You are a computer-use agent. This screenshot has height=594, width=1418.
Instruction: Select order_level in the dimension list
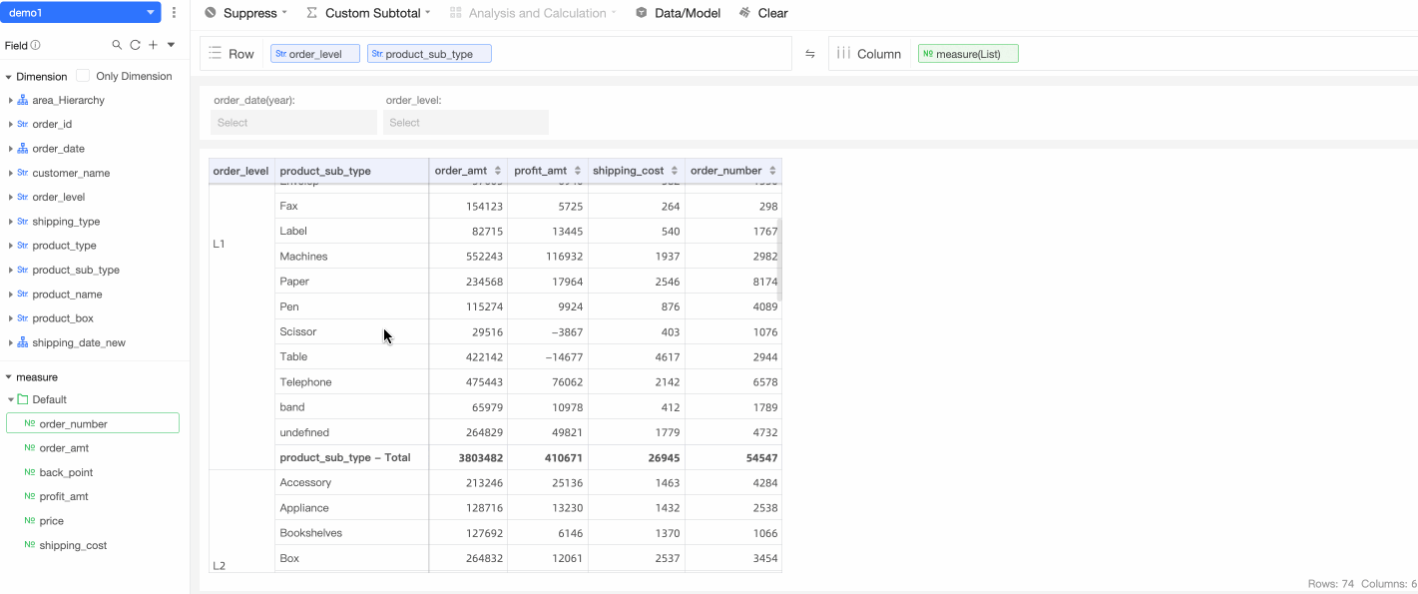click(59, 197)
